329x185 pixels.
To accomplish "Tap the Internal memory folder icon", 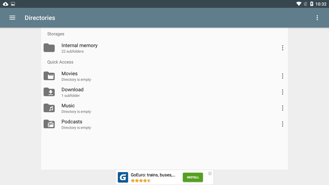I will 49,48.
